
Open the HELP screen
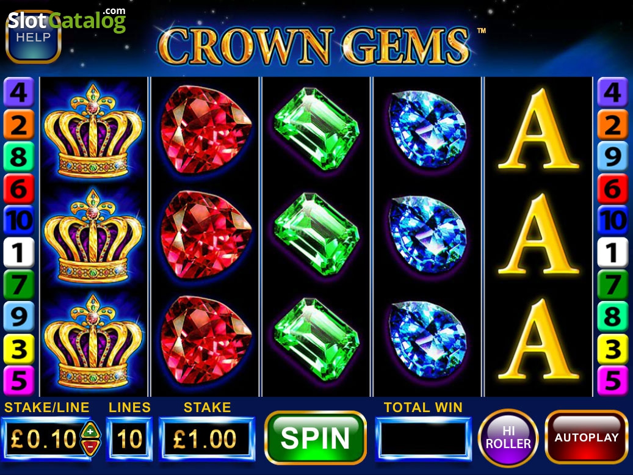coord(33,37)
